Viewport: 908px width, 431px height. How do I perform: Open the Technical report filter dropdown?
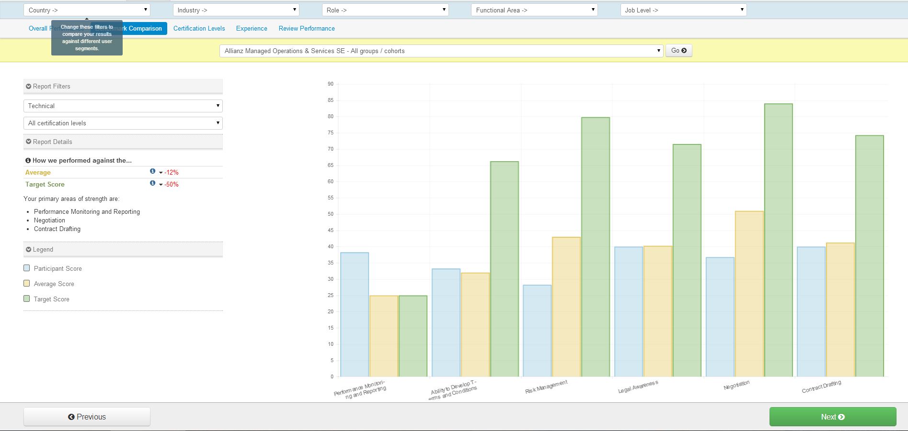(x=123, y=106)
